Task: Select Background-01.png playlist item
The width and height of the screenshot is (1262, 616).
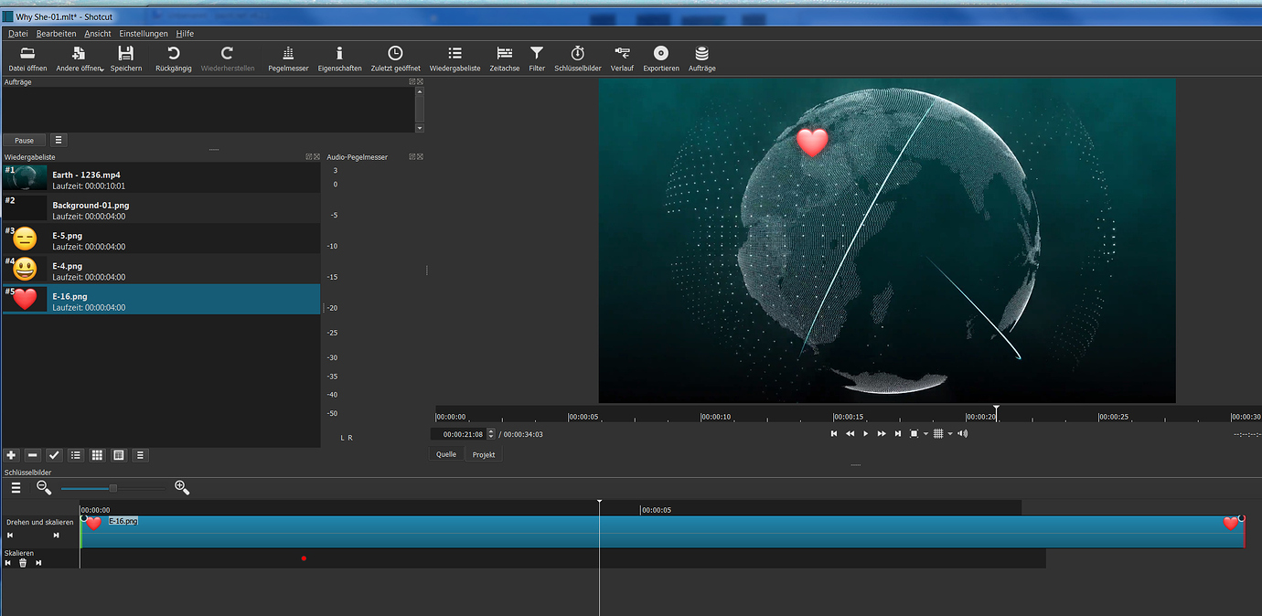Action: [161, 209]
